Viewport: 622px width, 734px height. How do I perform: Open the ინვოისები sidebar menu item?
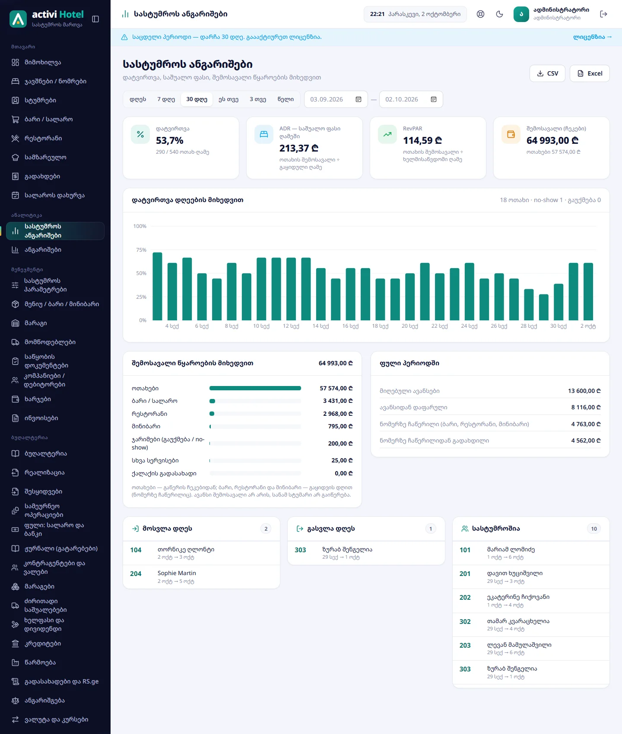point(55,418)
